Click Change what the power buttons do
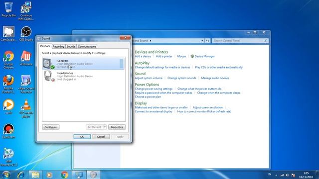This screenshot has width=319, height=179. pos(199,89)
